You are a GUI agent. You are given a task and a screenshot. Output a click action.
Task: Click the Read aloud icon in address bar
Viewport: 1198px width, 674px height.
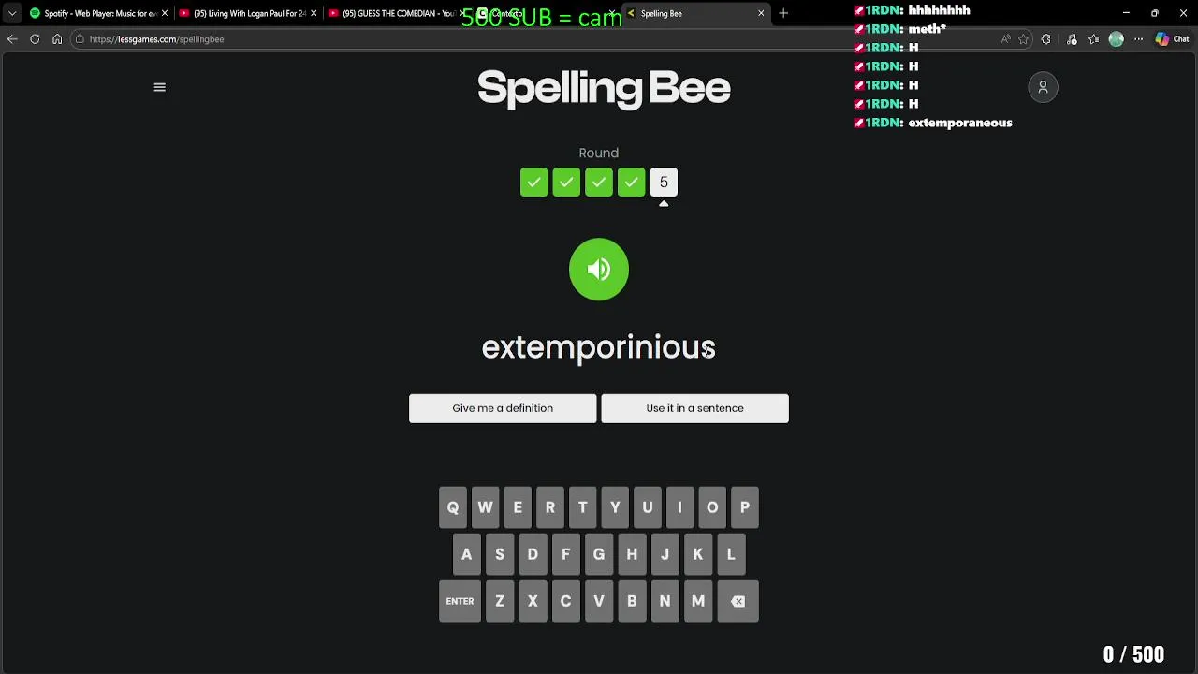coord(1006,39)
